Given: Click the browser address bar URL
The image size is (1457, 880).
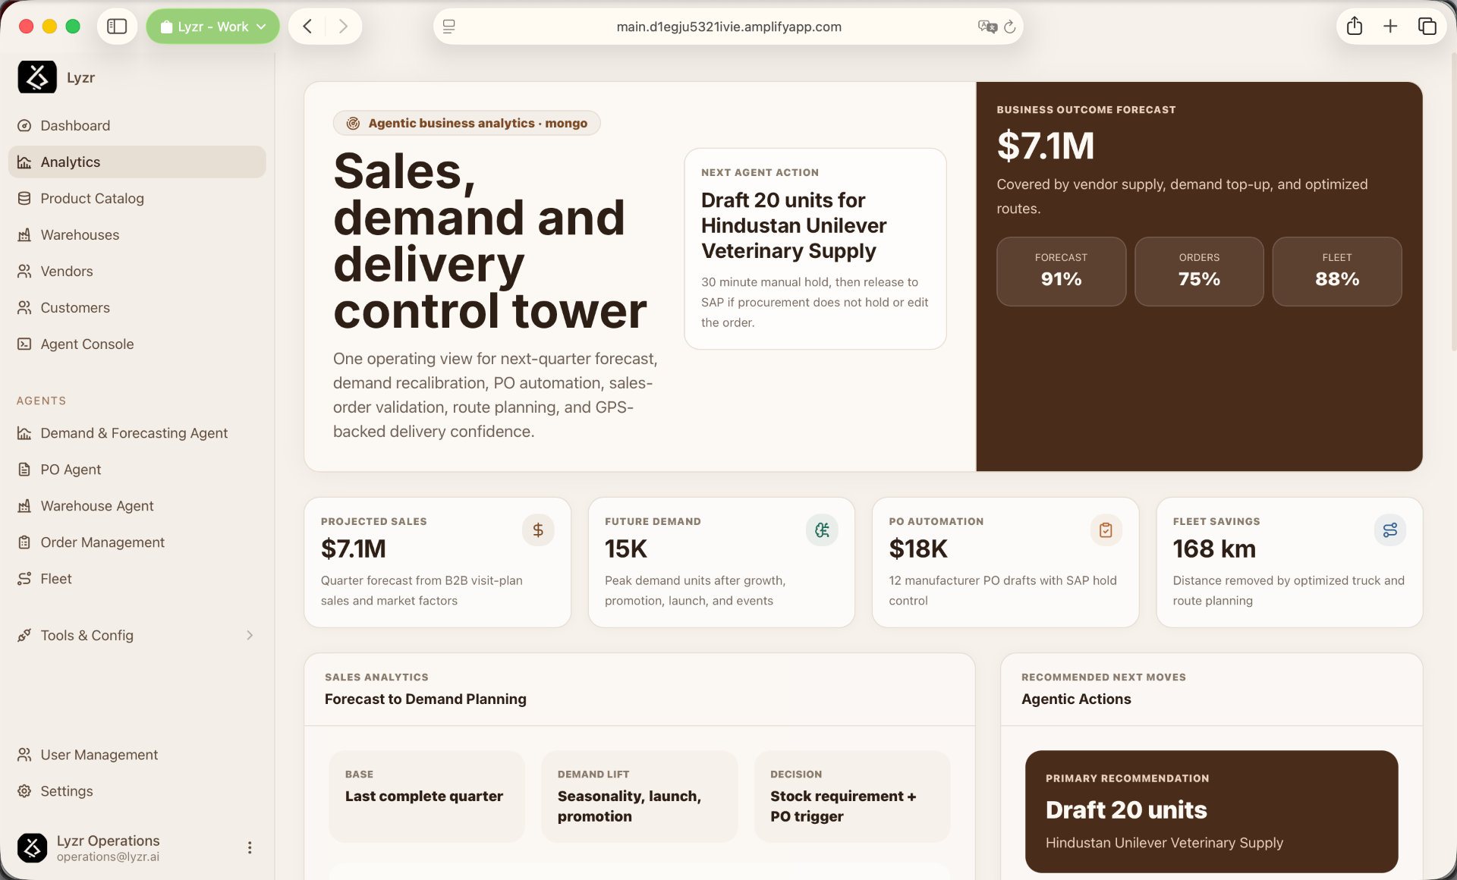Looking at the screenshot, I should [728, 27].
